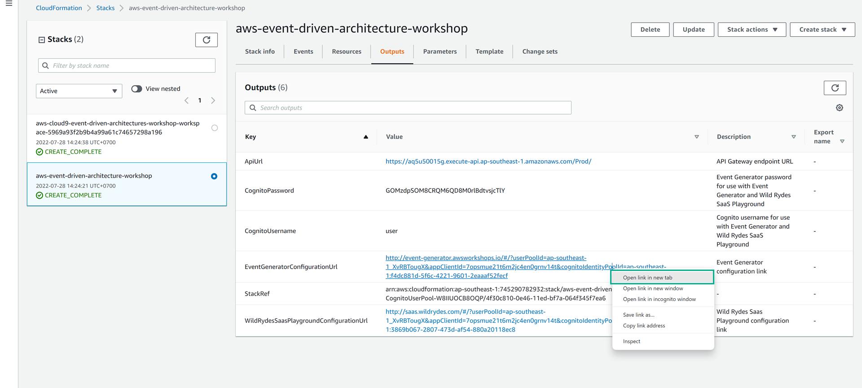Expand the Stack actions dropdown
The image size is (862, 388).
[752, 30]
